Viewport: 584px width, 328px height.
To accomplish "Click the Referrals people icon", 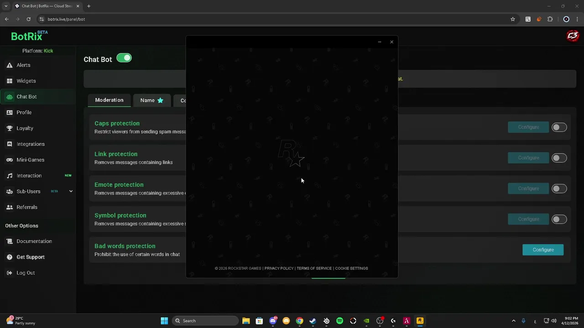I will point(9,207).
